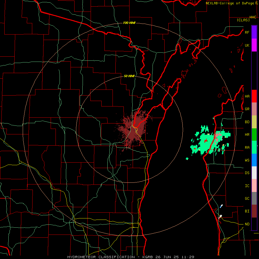Image resolution: width=259 pixels, height=259 pixels.
Task: Click the RF purple legend swatch
Action: click(x=254, y=32)
